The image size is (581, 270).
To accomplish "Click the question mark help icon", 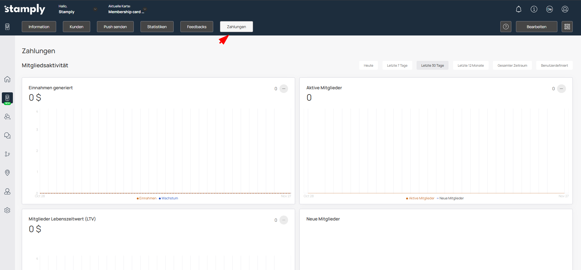I will point(506,27).
